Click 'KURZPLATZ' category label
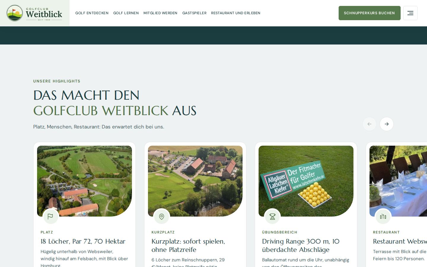The width and height of the screenshot is (427, 267). pos(163,232)
